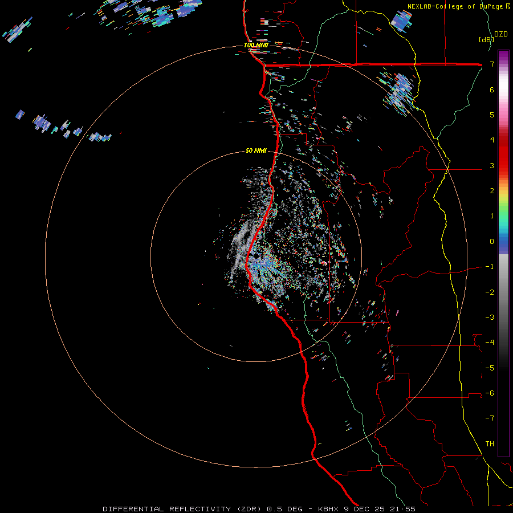Click the 7 value on color scale
This screenshot has height=513, width=513.
[492, 64]
